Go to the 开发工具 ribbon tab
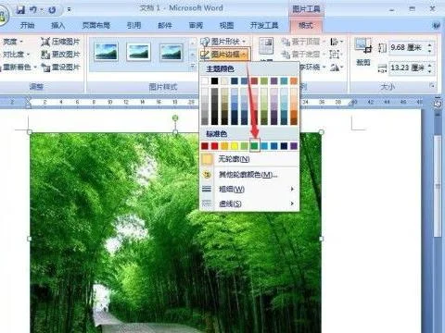Viewport: 445px width, 333px height. (264, 25)
